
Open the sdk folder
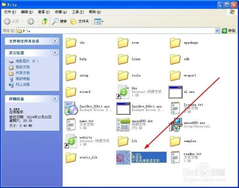pyautogui.click(x=175, y=59)
